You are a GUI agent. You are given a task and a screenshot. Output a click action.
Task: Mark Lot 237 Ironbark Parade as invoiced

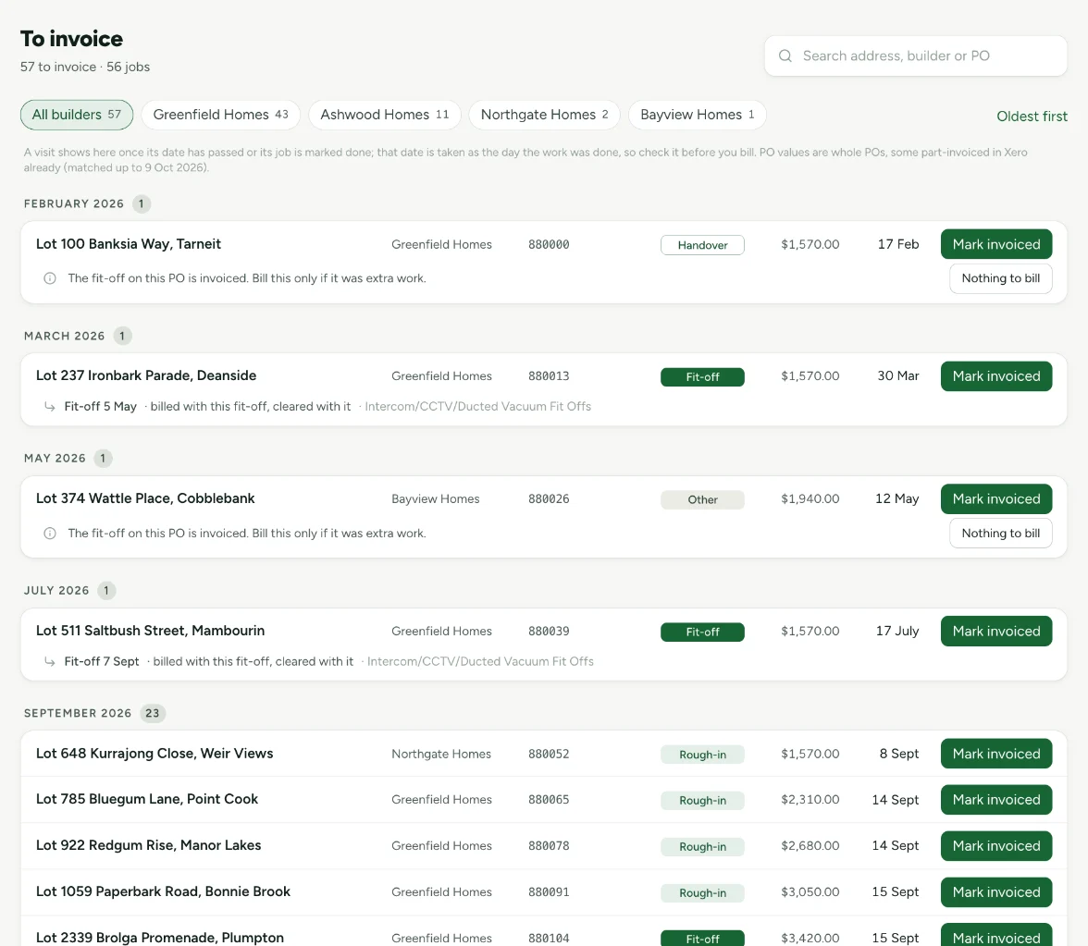pos(996,375)
